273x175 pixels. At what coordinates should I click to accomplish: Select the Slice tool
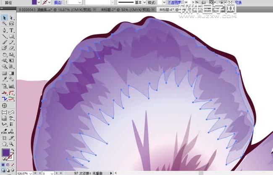[11, 138]
